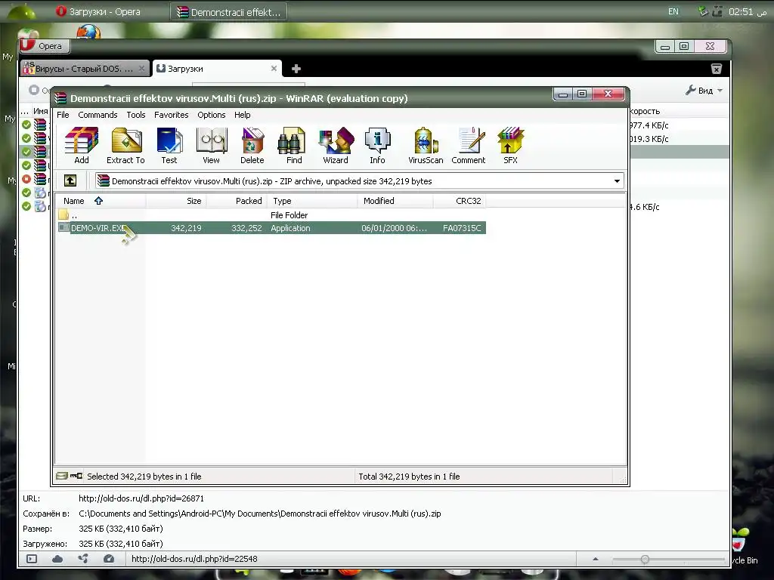The image size is (774, 580).
Task: Open the File menu in WinRAR
Action: (x=63, y=115)
